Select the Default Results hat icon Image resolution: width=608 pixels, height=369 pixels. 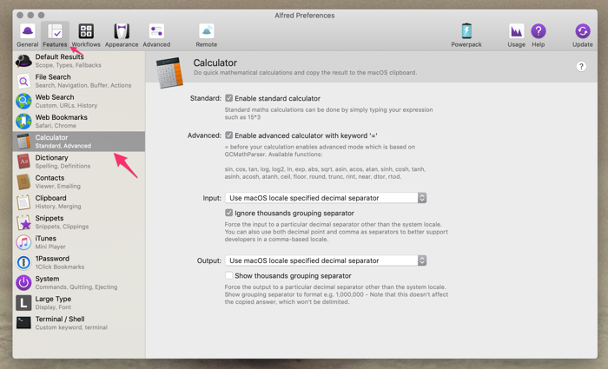pos(23,61)
